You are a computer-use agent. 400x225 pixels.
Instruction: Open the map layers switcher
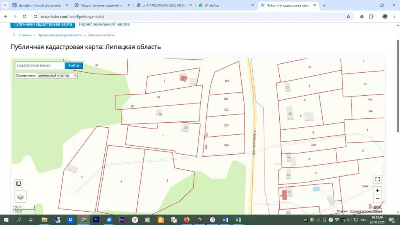21,196
